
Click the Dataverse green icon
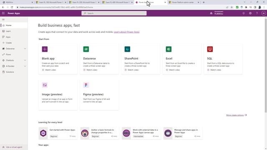pyautogui.click(x=86, y=49)
